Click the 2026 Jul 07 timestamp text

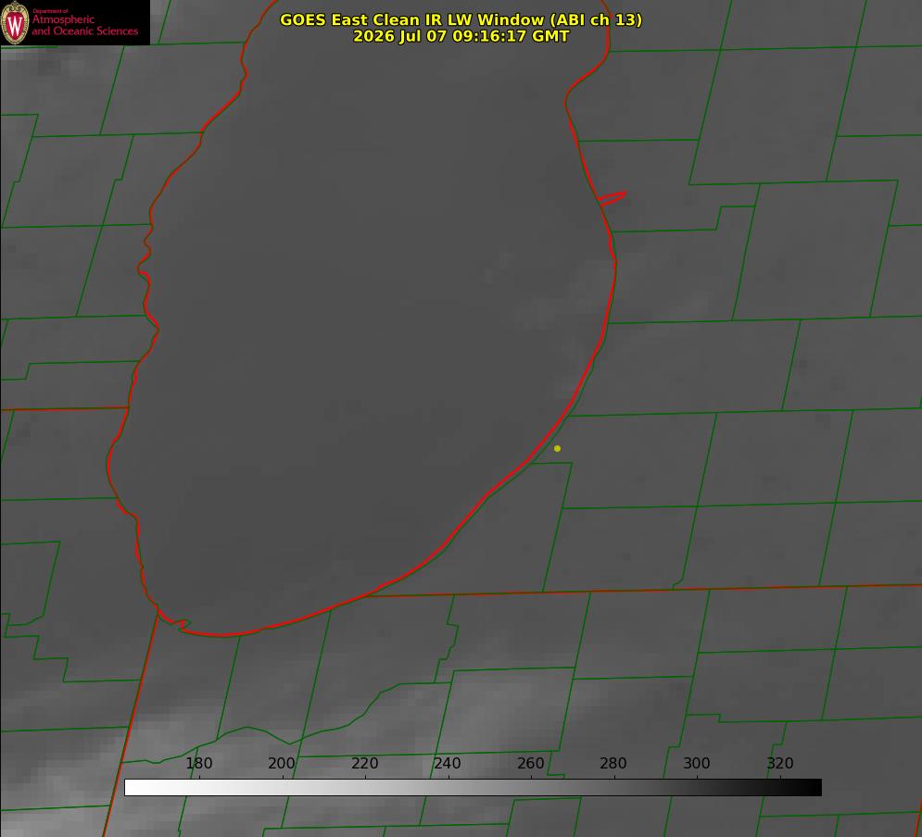tap(461, 36)
